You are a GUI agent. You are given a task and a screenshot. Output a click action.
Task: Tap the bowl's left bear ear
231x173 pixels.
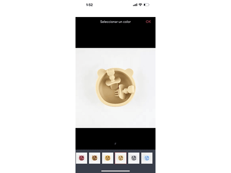(102, 72)
